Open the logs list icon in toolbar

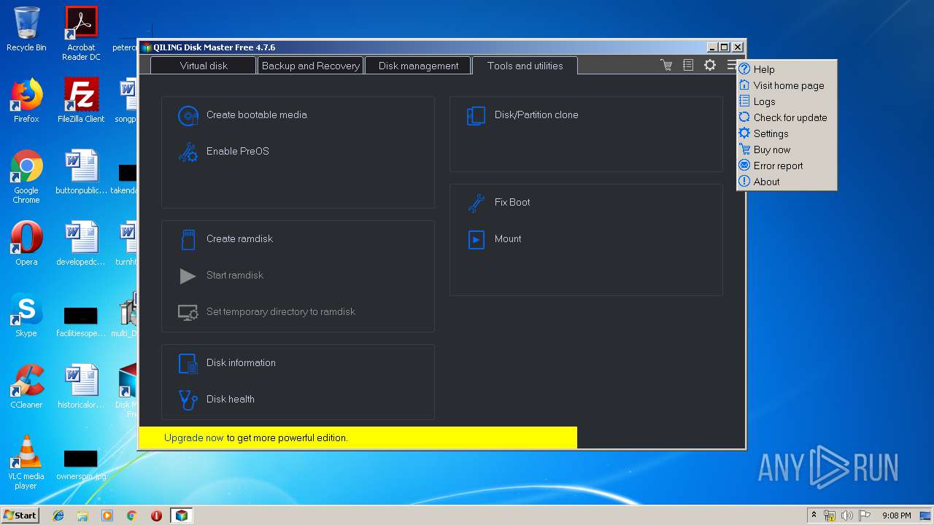tap(688, 65)
